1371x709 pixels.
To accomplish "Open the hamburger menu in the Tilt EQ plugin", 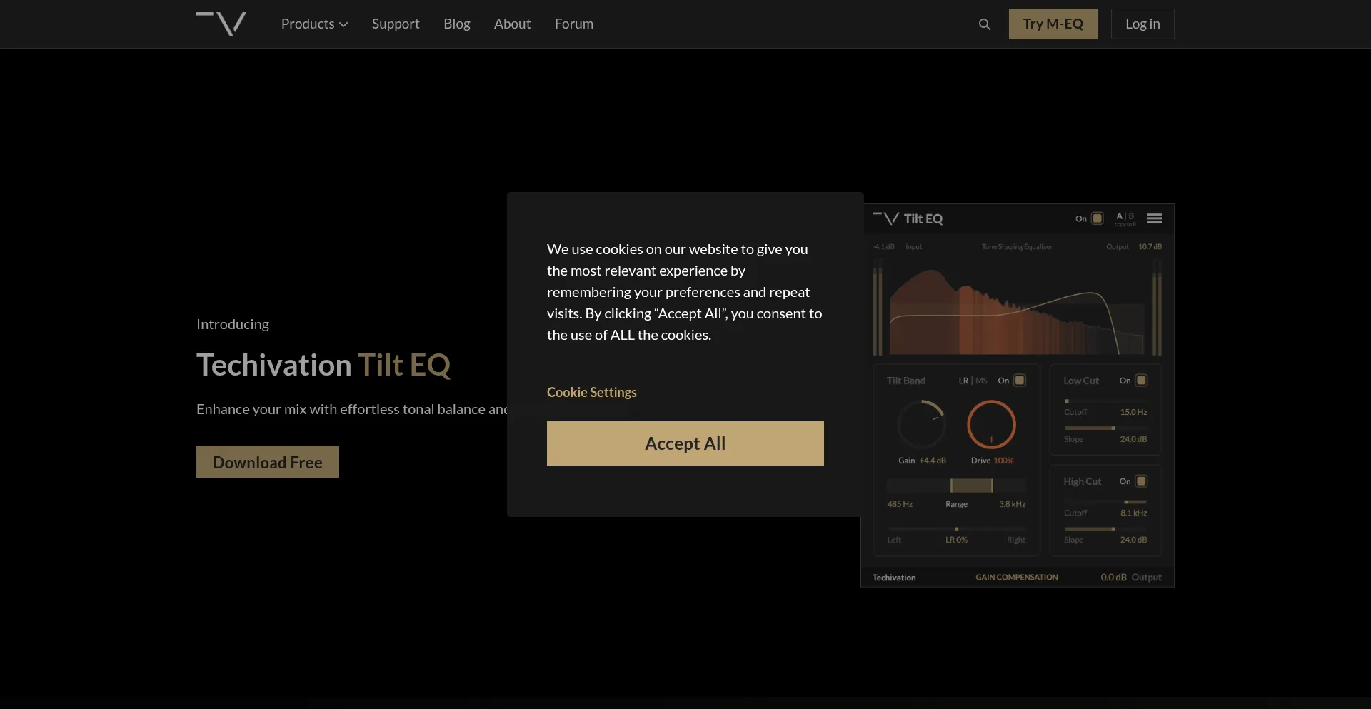I will [1155, 218].
